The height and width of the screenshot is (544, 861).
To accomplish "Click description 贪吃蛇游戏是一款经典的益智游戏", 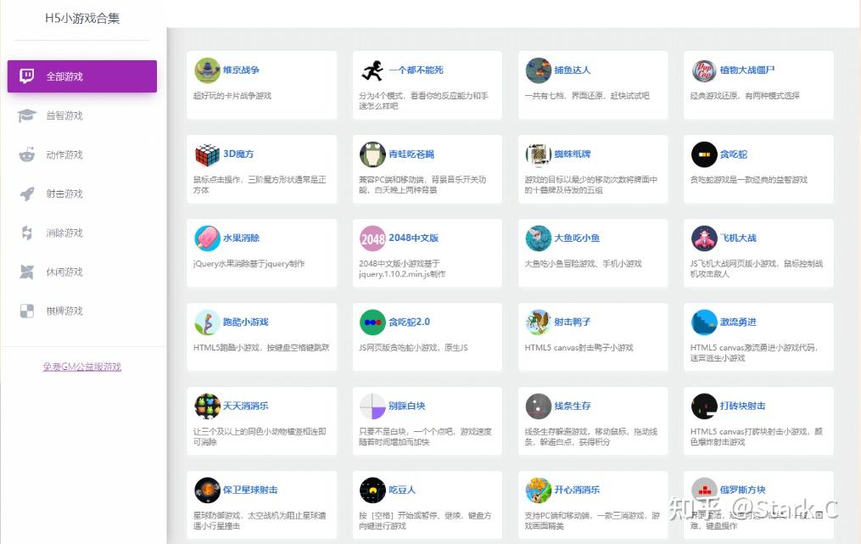I will [748, 180].
